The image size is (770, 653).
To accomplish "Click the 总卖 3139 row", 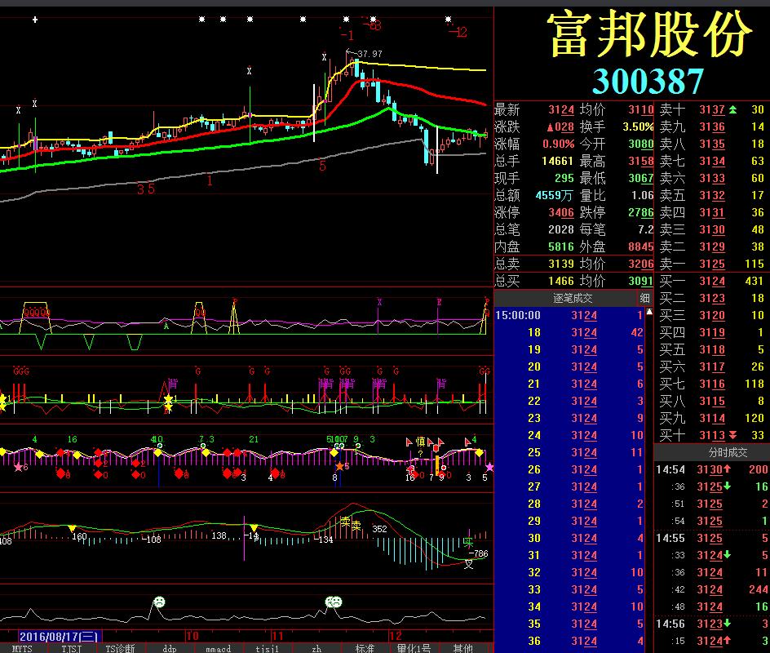I will pyautogui.click(x=574, y=264).
